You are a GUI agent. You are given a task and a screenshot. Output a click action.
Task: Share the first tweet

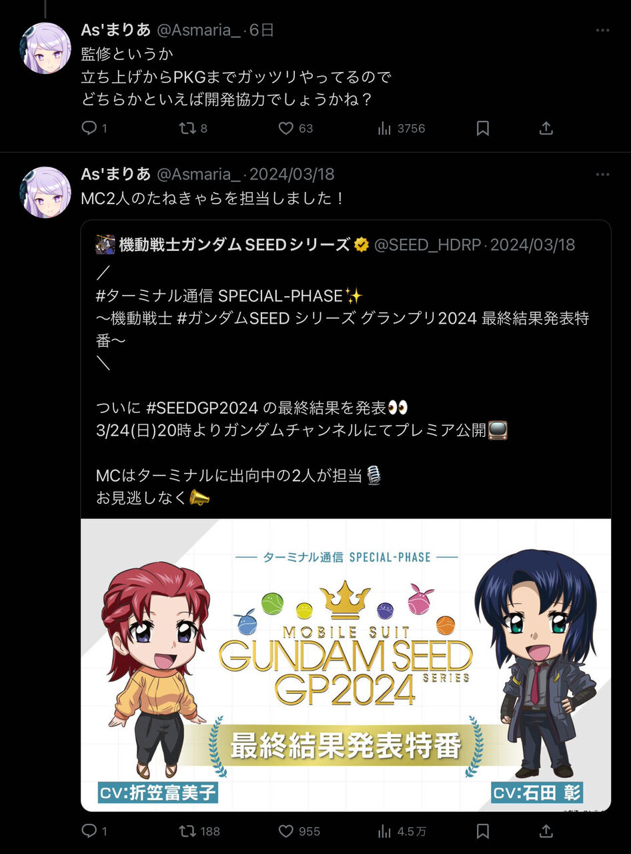click(546, 128)
